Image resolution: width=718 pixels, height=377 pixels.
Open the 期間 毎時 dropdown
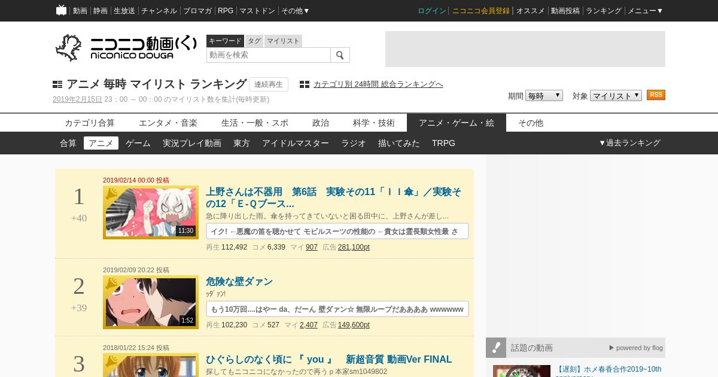point(544,96)
